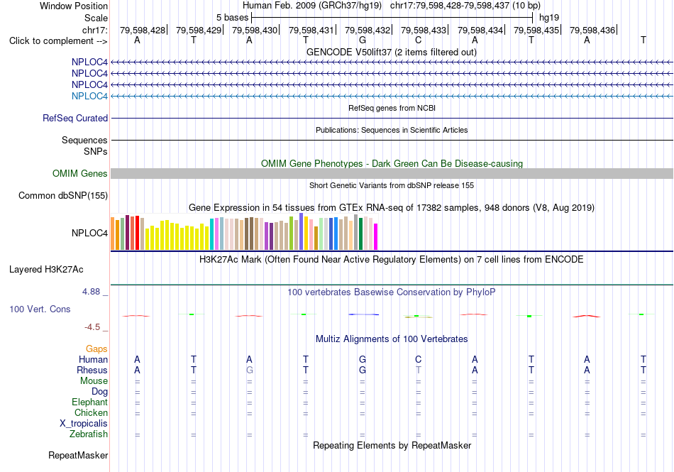Open the GENCODE V50lift37 track title
The height and width of the screenshot is (472, 674).
(x=391, y=52)
